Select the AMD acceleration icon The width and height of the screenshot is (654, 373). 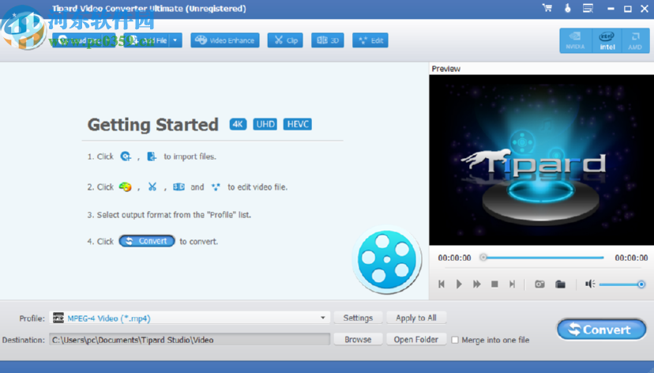[635, 40]
